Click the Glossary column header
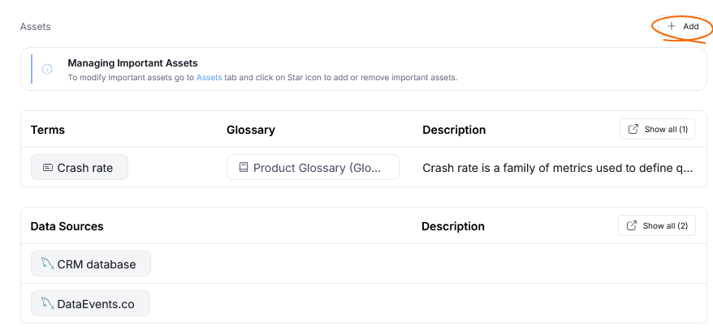Image resolution: width=713 pixels, height=330 pixels. pos(251,130)
